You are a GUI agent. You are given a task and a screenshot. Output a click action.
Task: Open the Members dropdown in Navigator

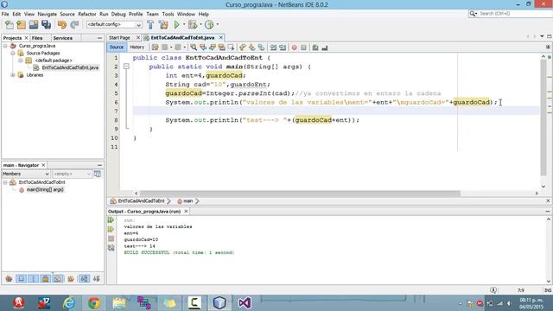[x=25, y=174]
